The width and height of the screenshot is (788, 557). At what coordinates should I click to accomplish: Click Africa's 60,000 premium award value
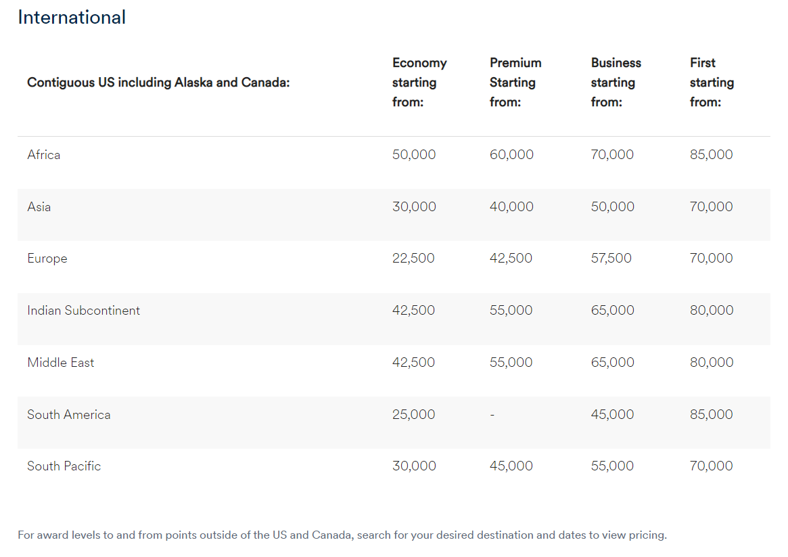pyautogui.click(x=511, y=155)
